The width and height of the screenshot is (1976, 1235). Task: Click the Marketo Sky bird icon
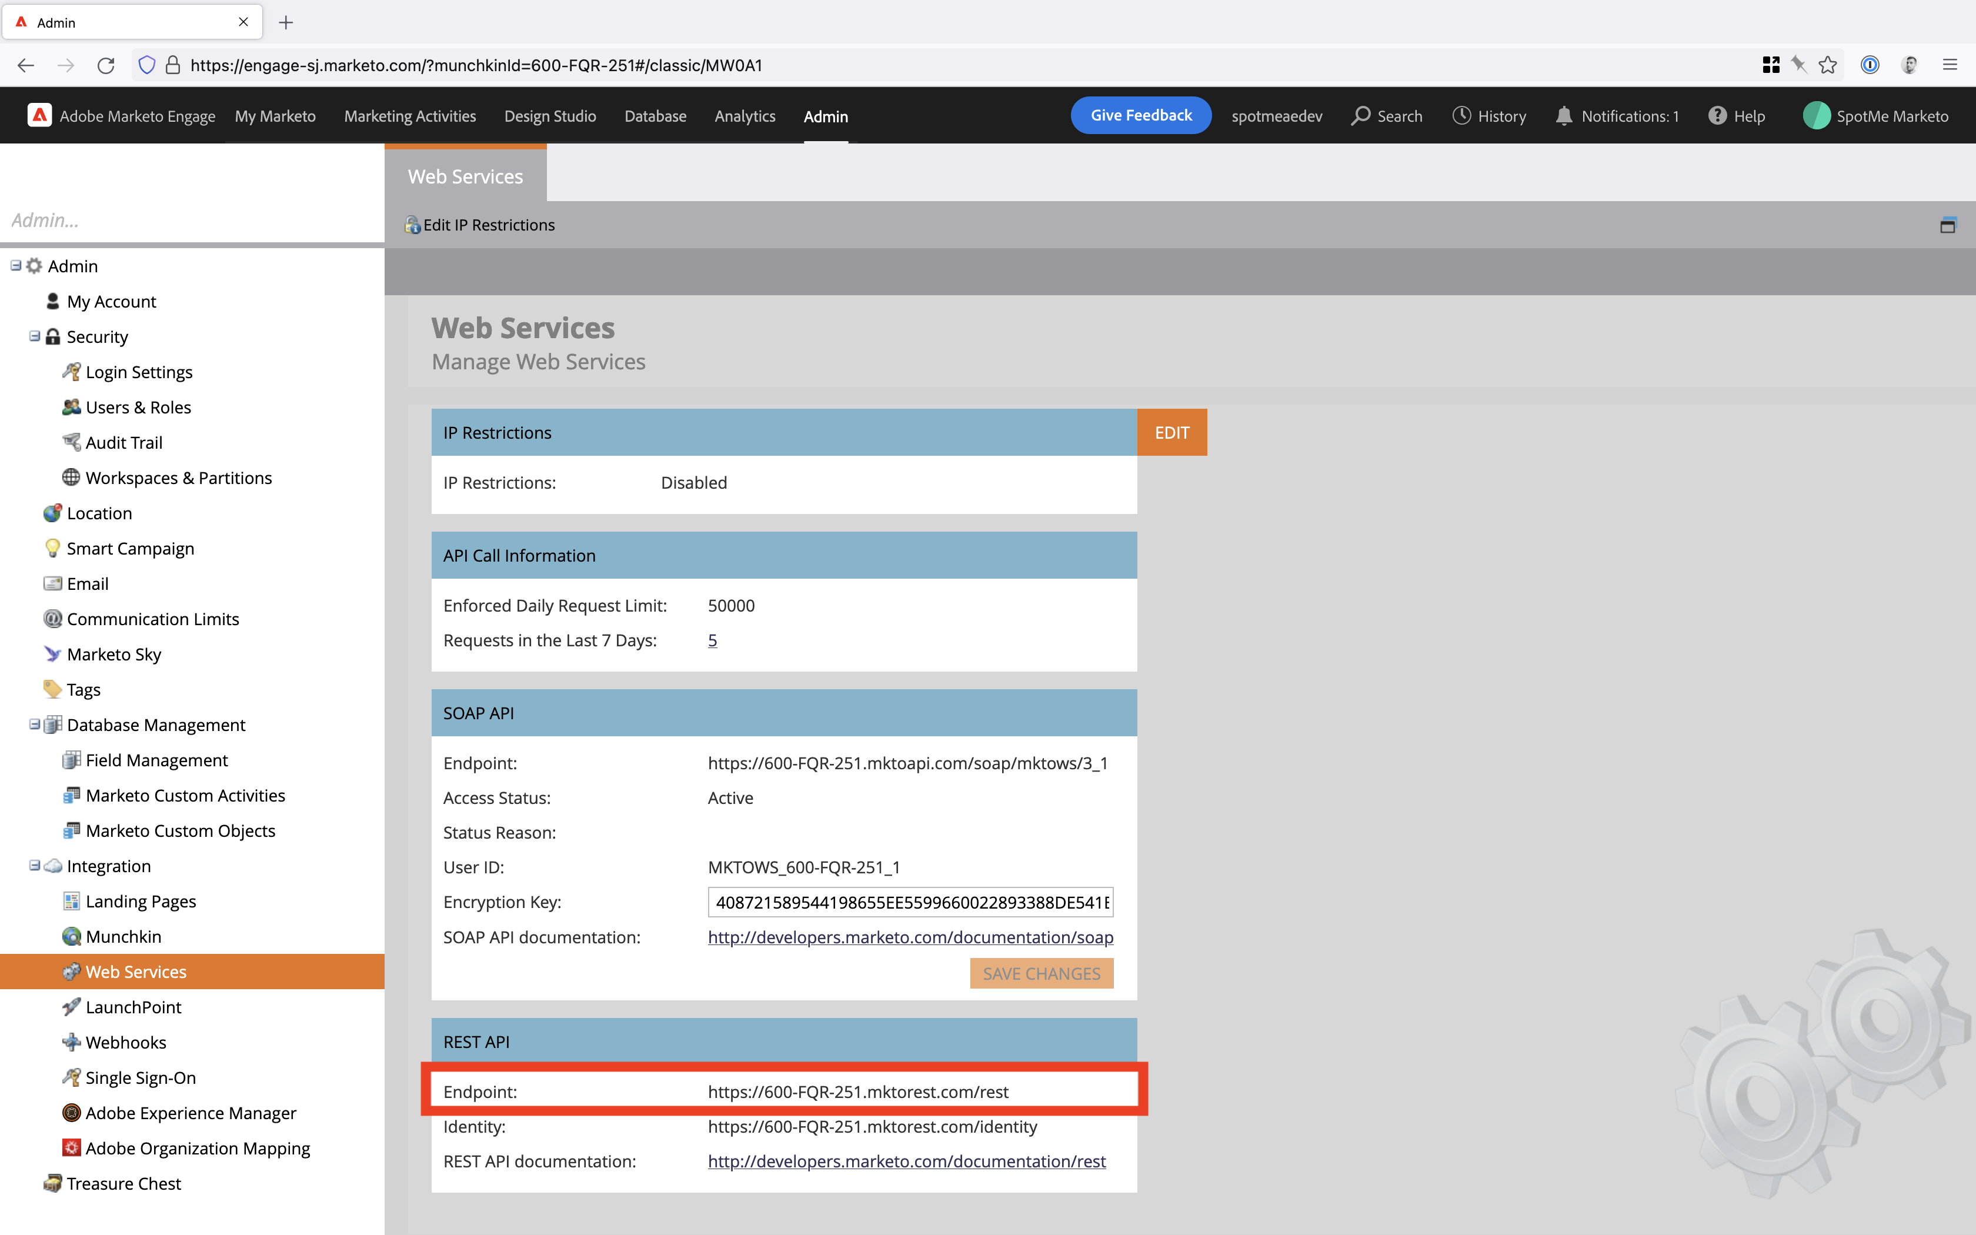[x=53, y=653]
